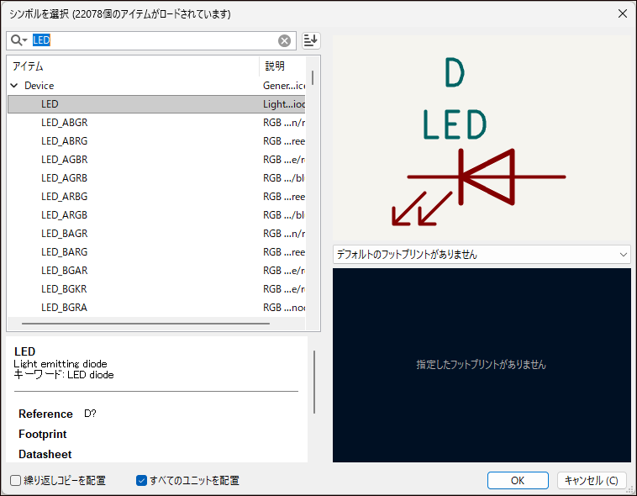Select the LED_BGRA symbol entry

[x=64, y=308]
